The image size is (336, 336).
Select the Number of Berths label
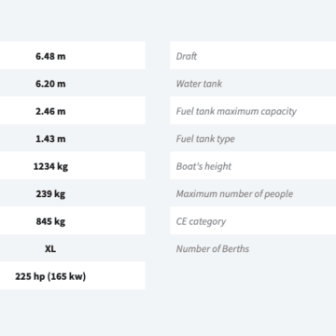pos(213,249)
